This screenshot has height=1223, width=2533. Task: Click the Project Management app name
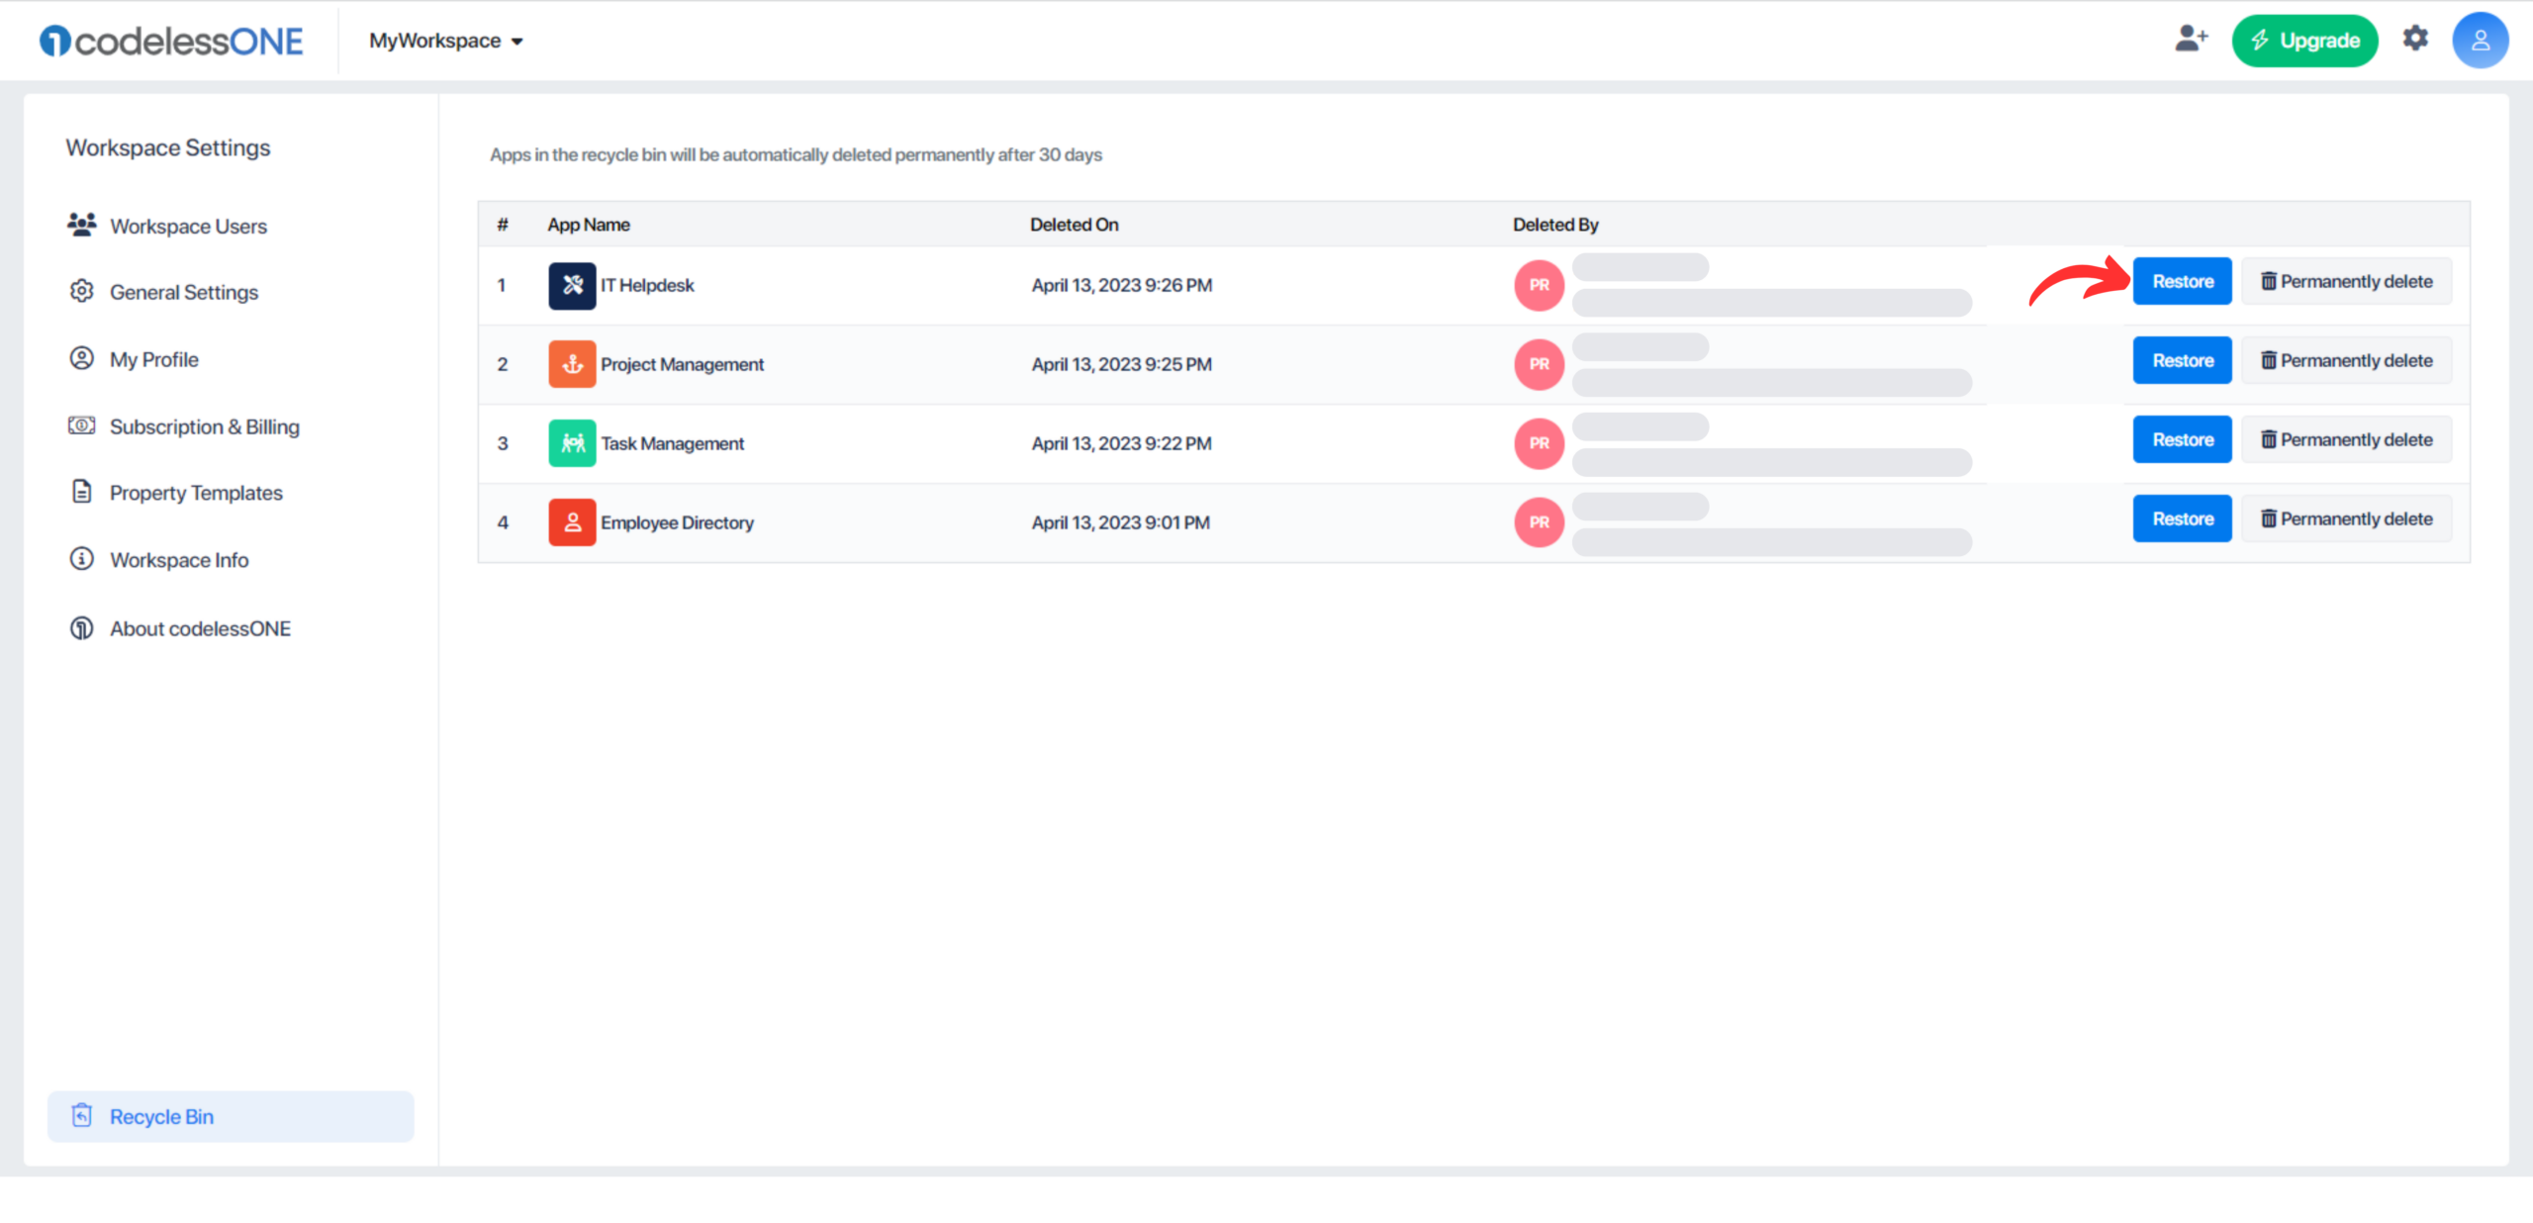(x=682, y=364)
